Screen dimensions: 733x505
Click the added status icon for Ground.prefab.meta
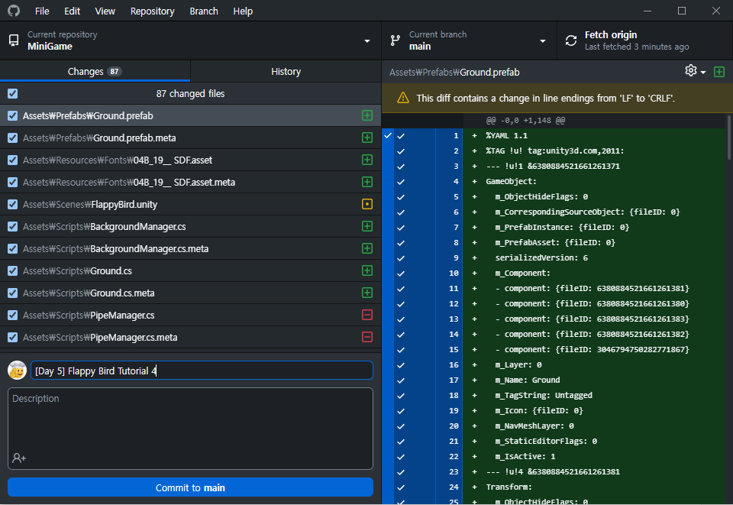click(x=367, y=138)
